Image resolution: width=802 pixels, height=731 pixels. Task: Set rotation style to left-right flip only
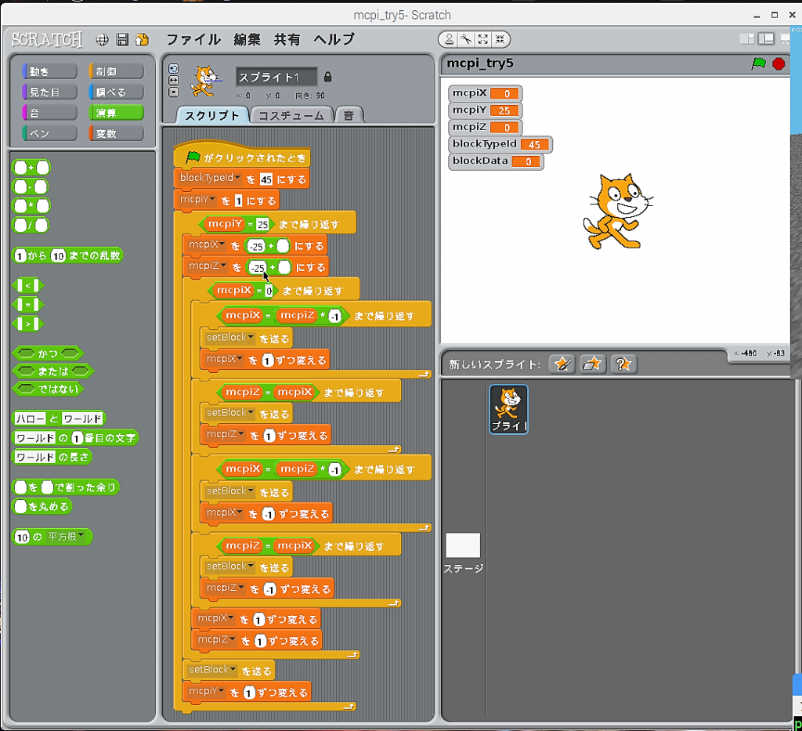173,80
